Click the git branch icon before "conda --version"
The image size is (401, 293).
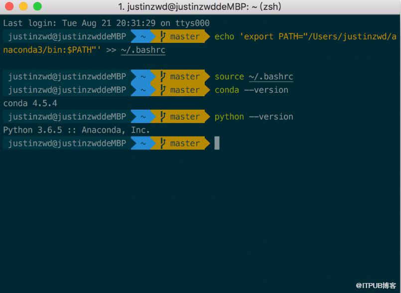(x=163, y=90)
